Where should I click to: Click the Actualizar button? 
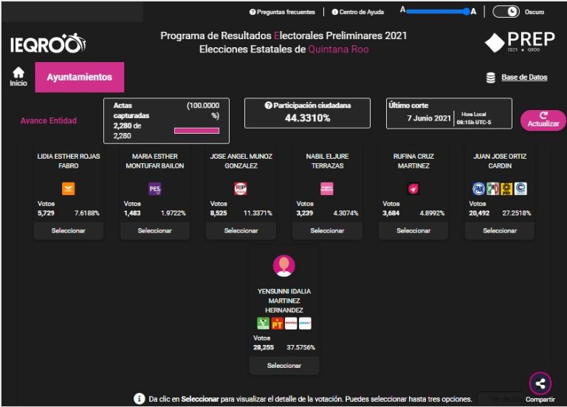[543, 120]
